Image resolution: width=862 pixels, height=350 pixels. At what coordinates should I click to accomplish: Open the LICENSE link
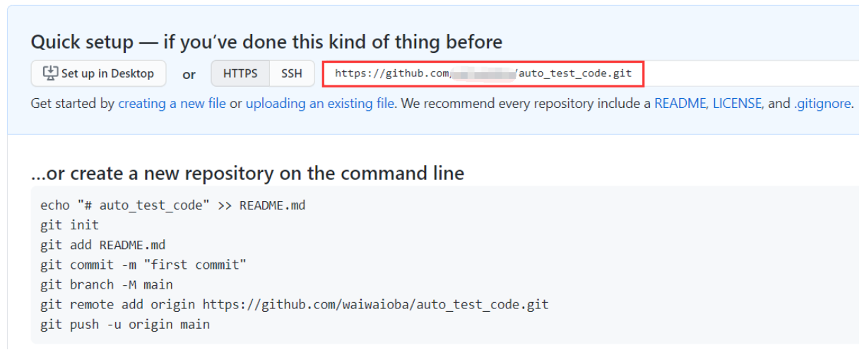coord(737,104)
